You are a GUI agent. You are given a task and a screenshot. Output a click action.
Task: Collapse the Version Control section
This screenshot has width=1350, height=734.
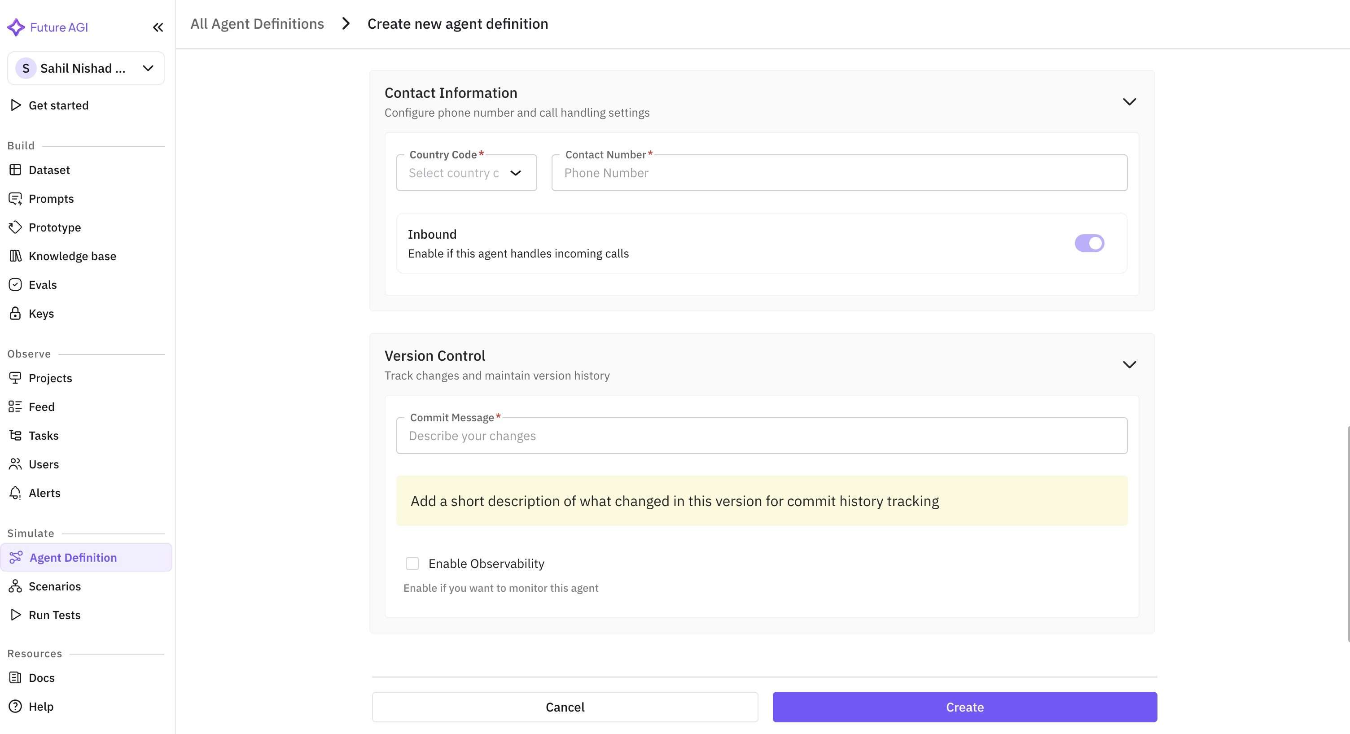(1129, 365)
